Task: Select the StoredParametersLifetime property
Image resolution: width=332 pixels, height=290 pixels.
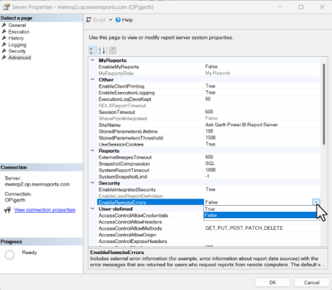Action: [128, 131]
